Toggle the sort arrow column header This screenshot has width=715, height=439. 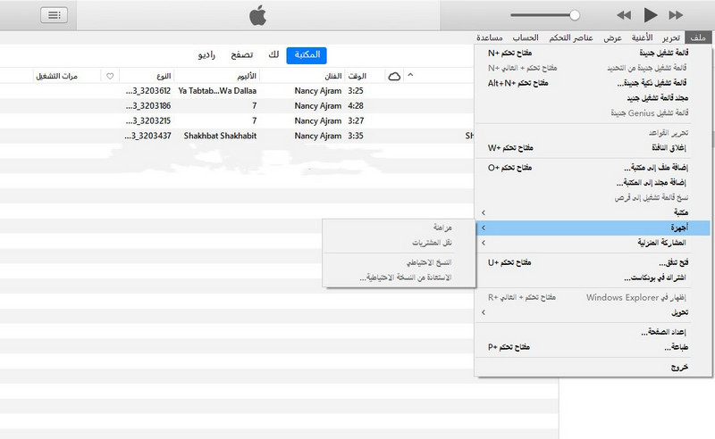(410, 75)
